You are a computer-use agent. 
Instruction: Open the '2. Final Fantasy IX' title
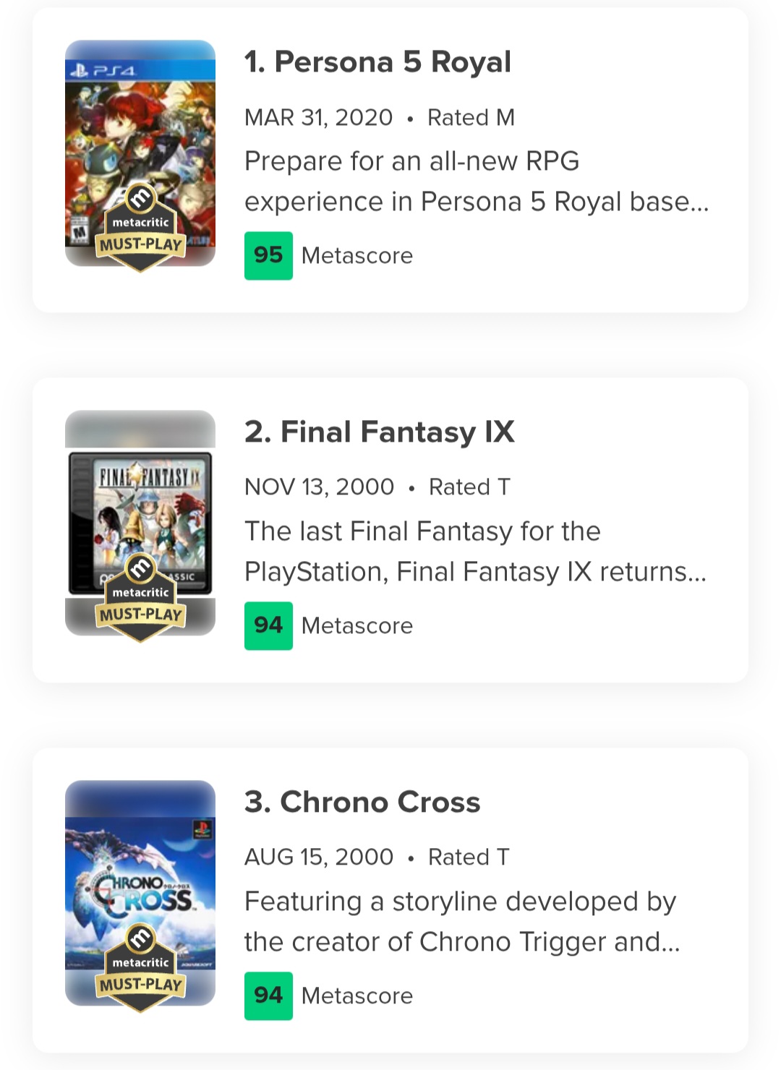[x=379, y=432]
